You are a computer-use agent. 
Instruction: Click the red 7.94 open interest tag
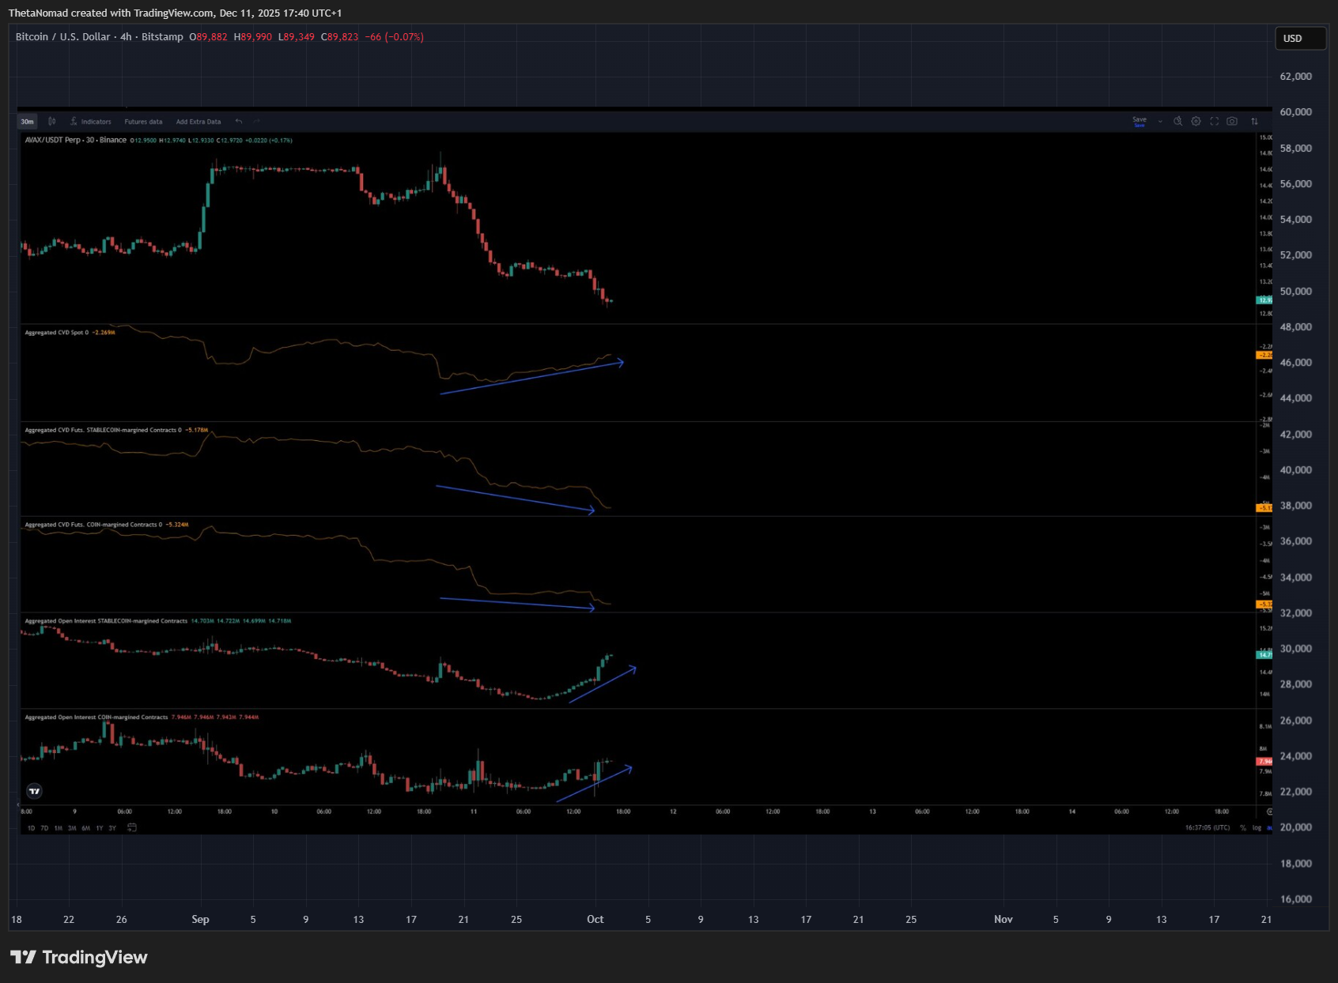tap(1264, 762)
